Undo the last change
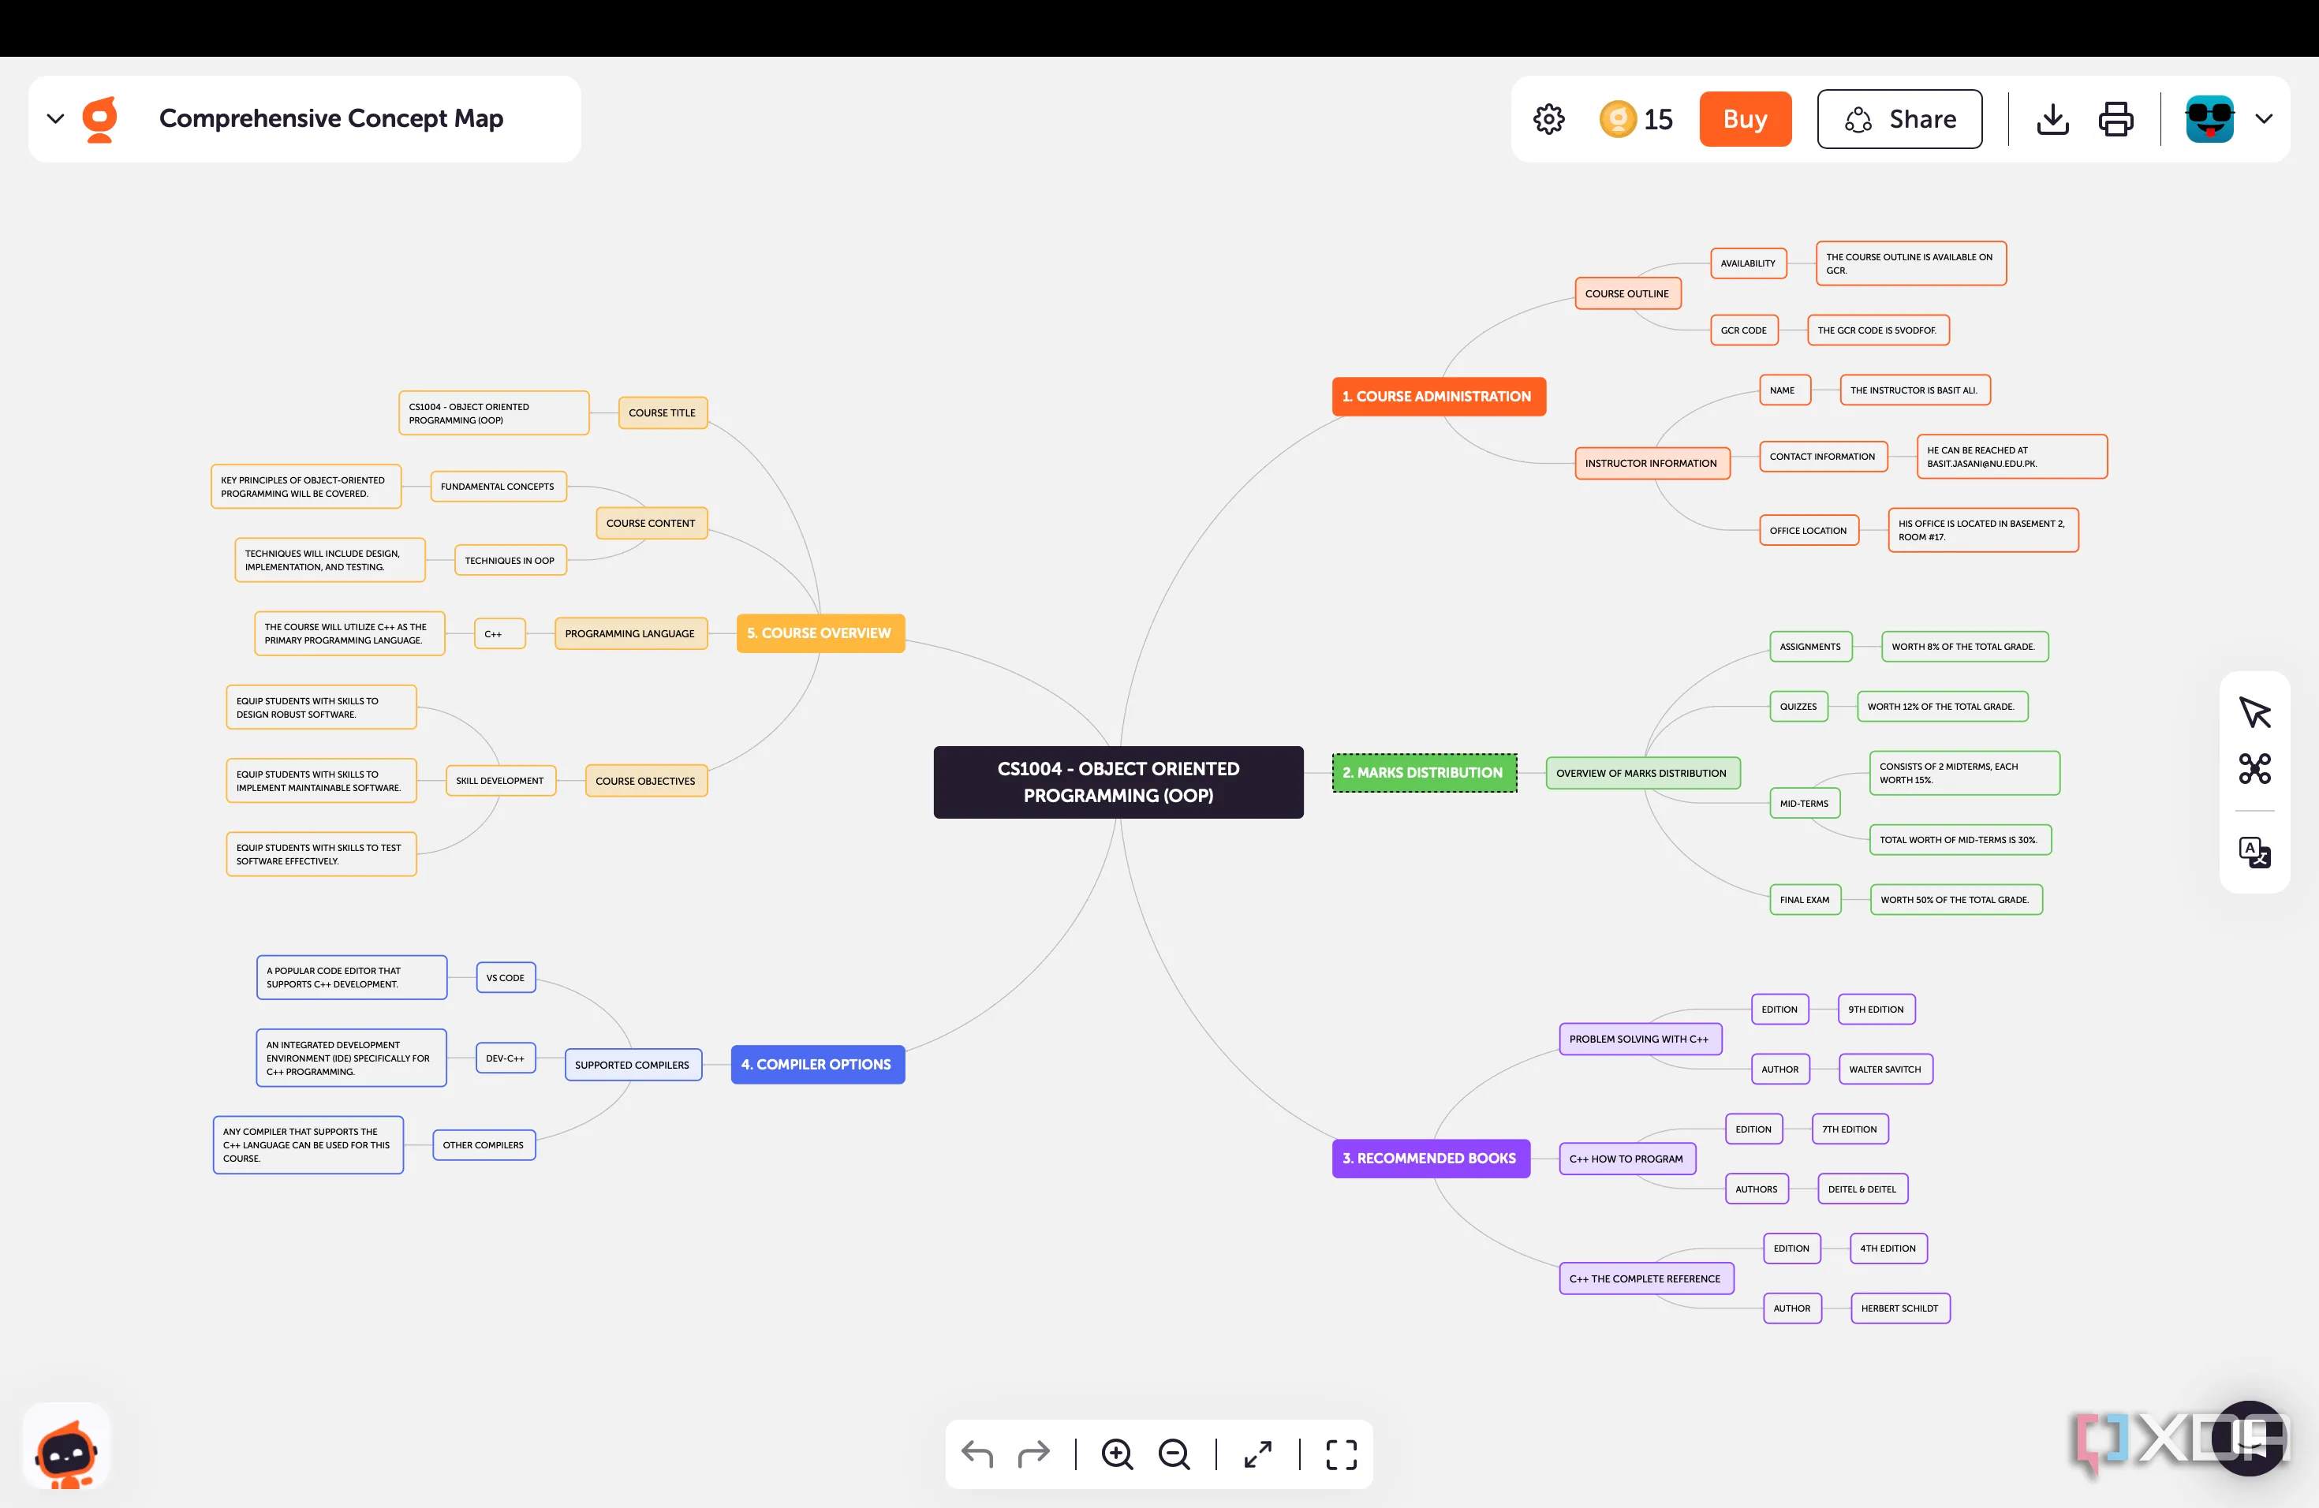This screenshot has width=2319, height=1508. [x=977, y=1454]
